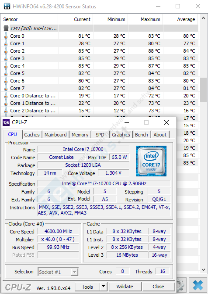Click the Core 4 thermometer icon
Viewport: 208px width, 294px height.
click(6, 66)
